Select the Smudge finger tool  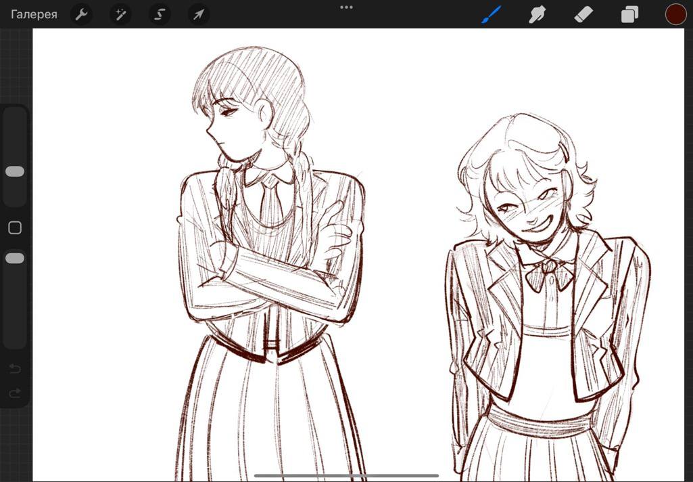pos(537,15)
